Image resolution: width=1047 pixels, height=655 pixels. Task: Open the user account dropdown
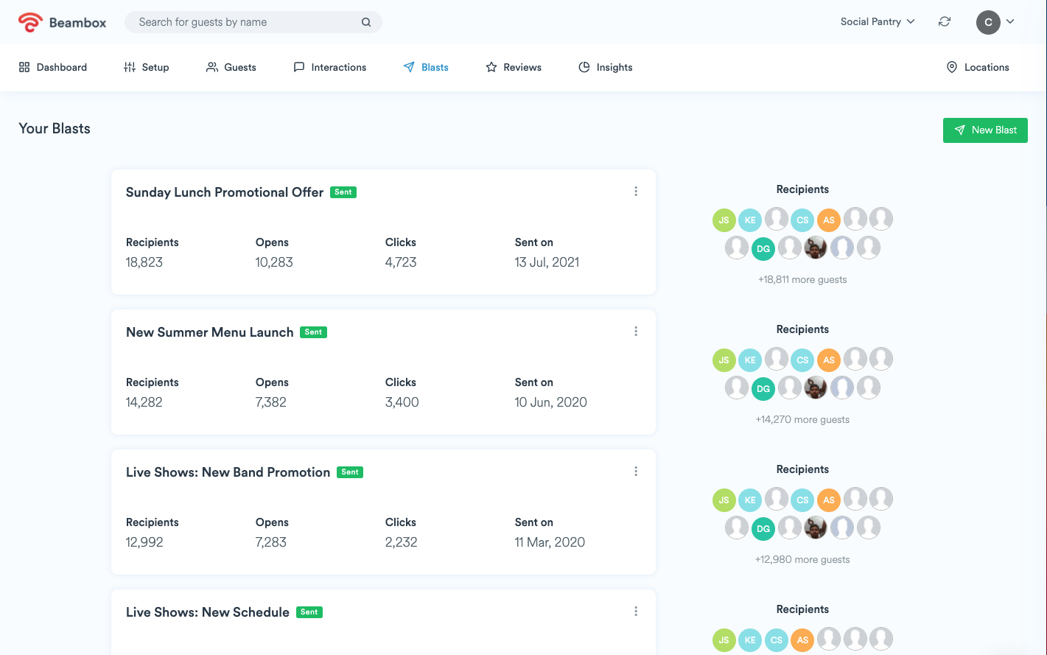995,22
